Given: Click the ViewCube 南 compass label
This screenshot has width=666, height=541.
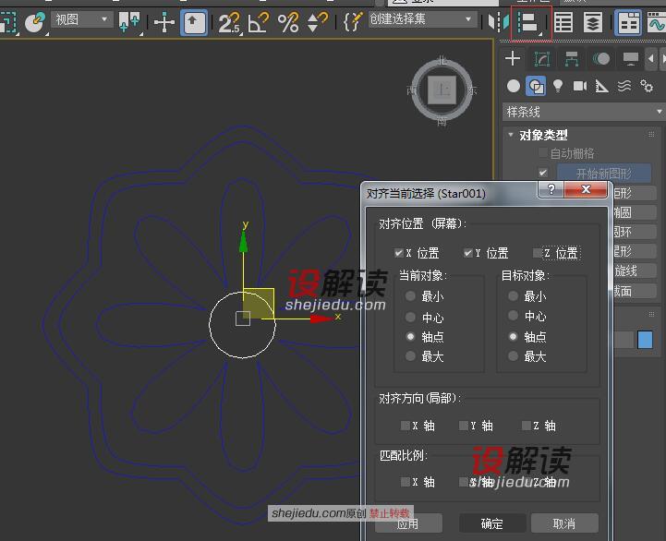Looking at the screenshot, I should tap(442, 122).
